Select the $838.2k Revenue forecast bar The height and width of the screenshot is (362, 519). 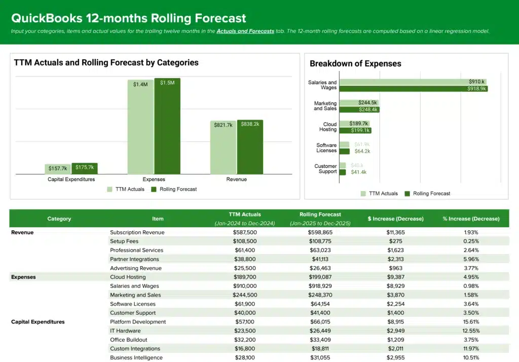(250, 147)
